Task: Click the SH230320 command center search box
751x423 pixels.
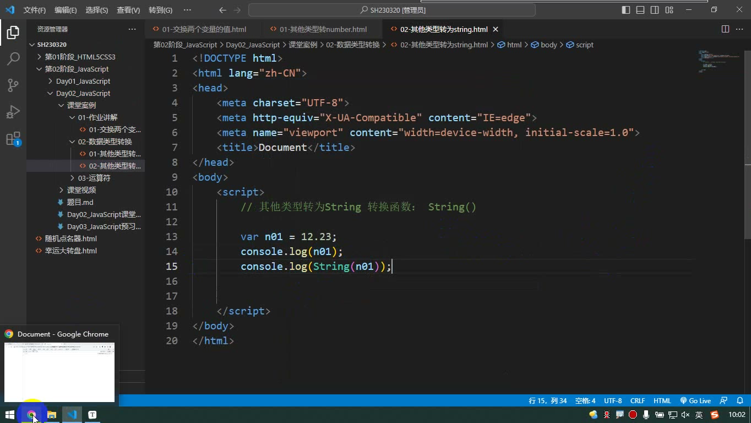Action: coord(392,10)
